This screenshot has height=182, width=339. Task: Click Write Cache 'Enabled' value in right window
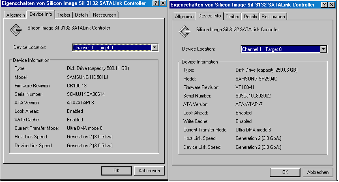[244, 121]
